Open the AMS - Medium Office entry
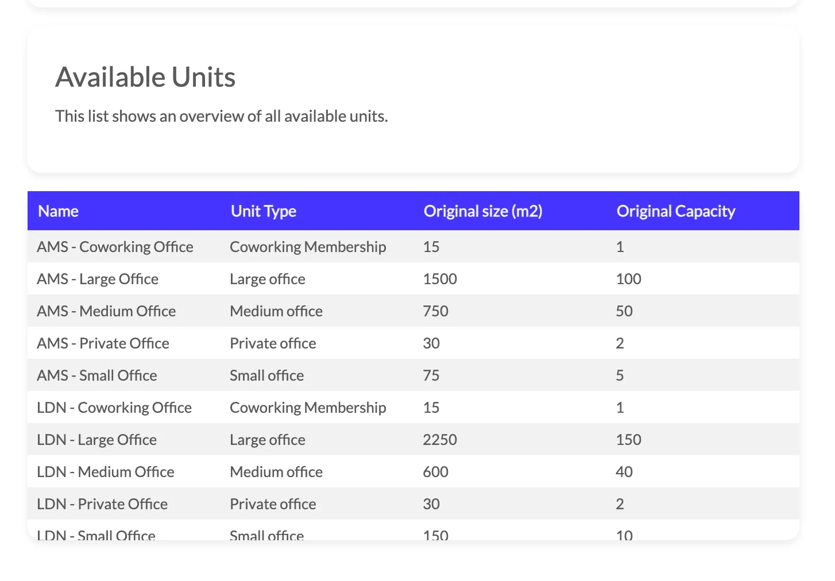 (x=413, y=311)
